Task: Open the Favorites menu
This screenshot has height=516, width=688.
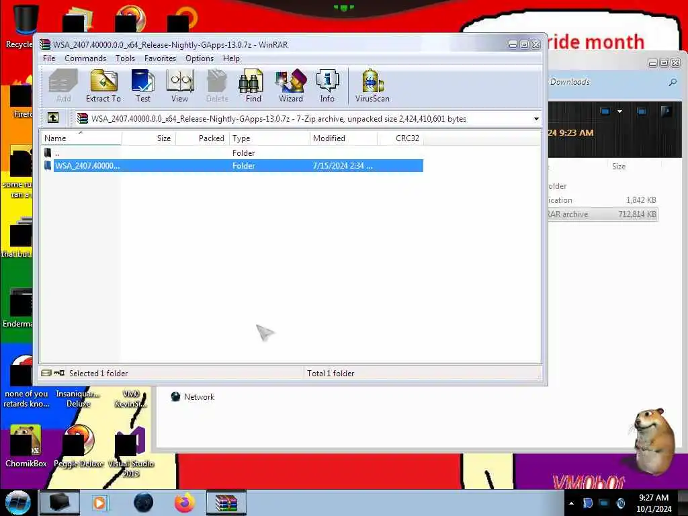Action: tap(160, 58)
